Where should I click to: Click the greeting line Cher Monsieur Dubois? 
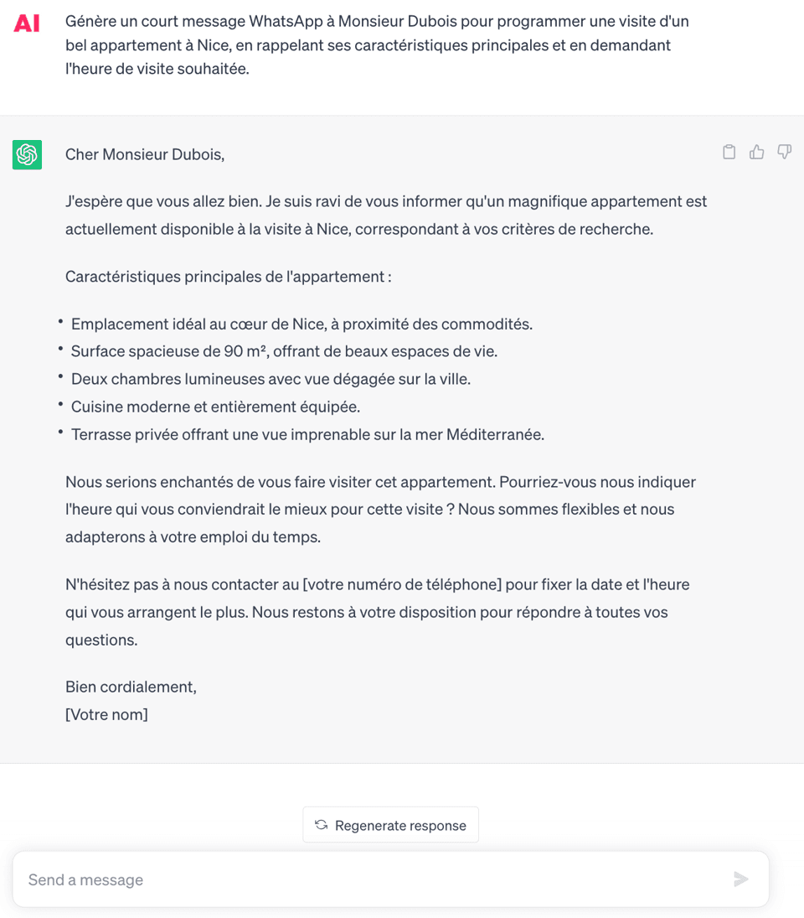click(144, 154)
